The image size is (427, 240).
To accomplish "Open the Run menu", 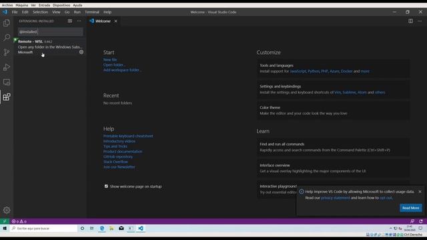I will (77, 12).
